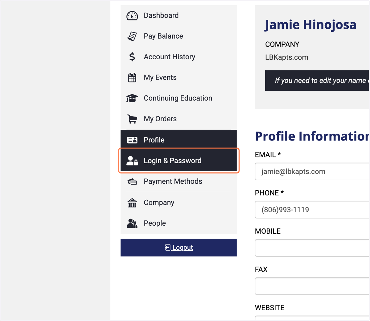The height and width of the screenshot is (321, 370).
Task: Open Login & Password settings
Action: (179, 160)
